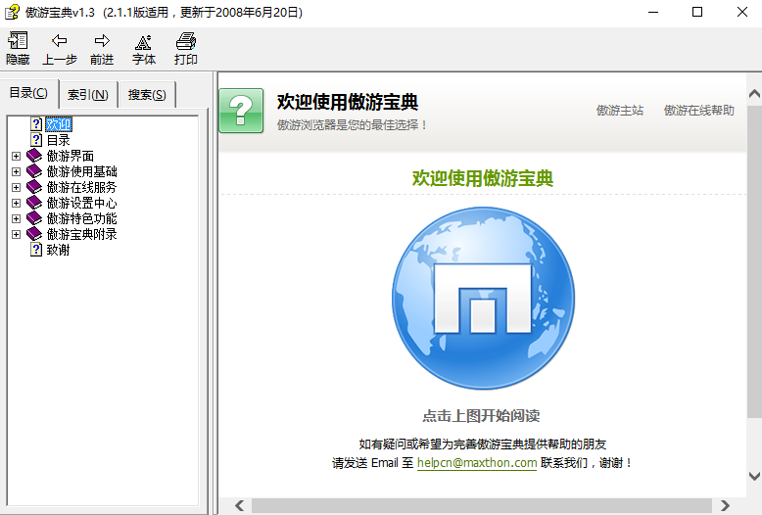
Task: Click the purple book icon for 傲游使用基础
Action: [x=34, y=171]
